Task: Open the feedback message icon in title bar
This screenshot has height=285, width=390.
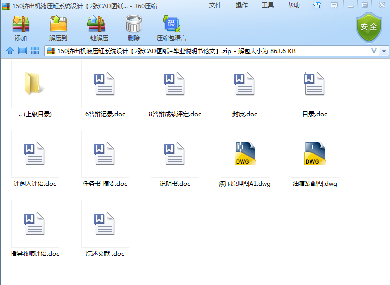Action: click(334, 5)
